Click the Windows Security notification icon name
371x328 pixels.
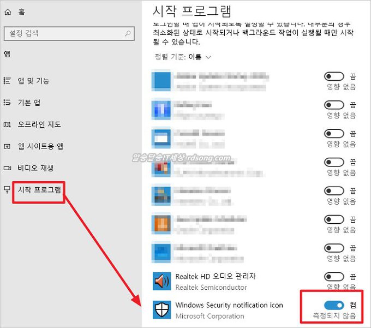[229, 305]
